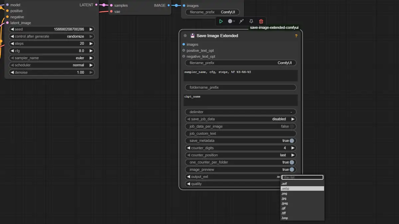The height and width of the screenshot is (224, 399).
Task: Click the sampler_name, cfg, steps text area
Action: [240, 76]
